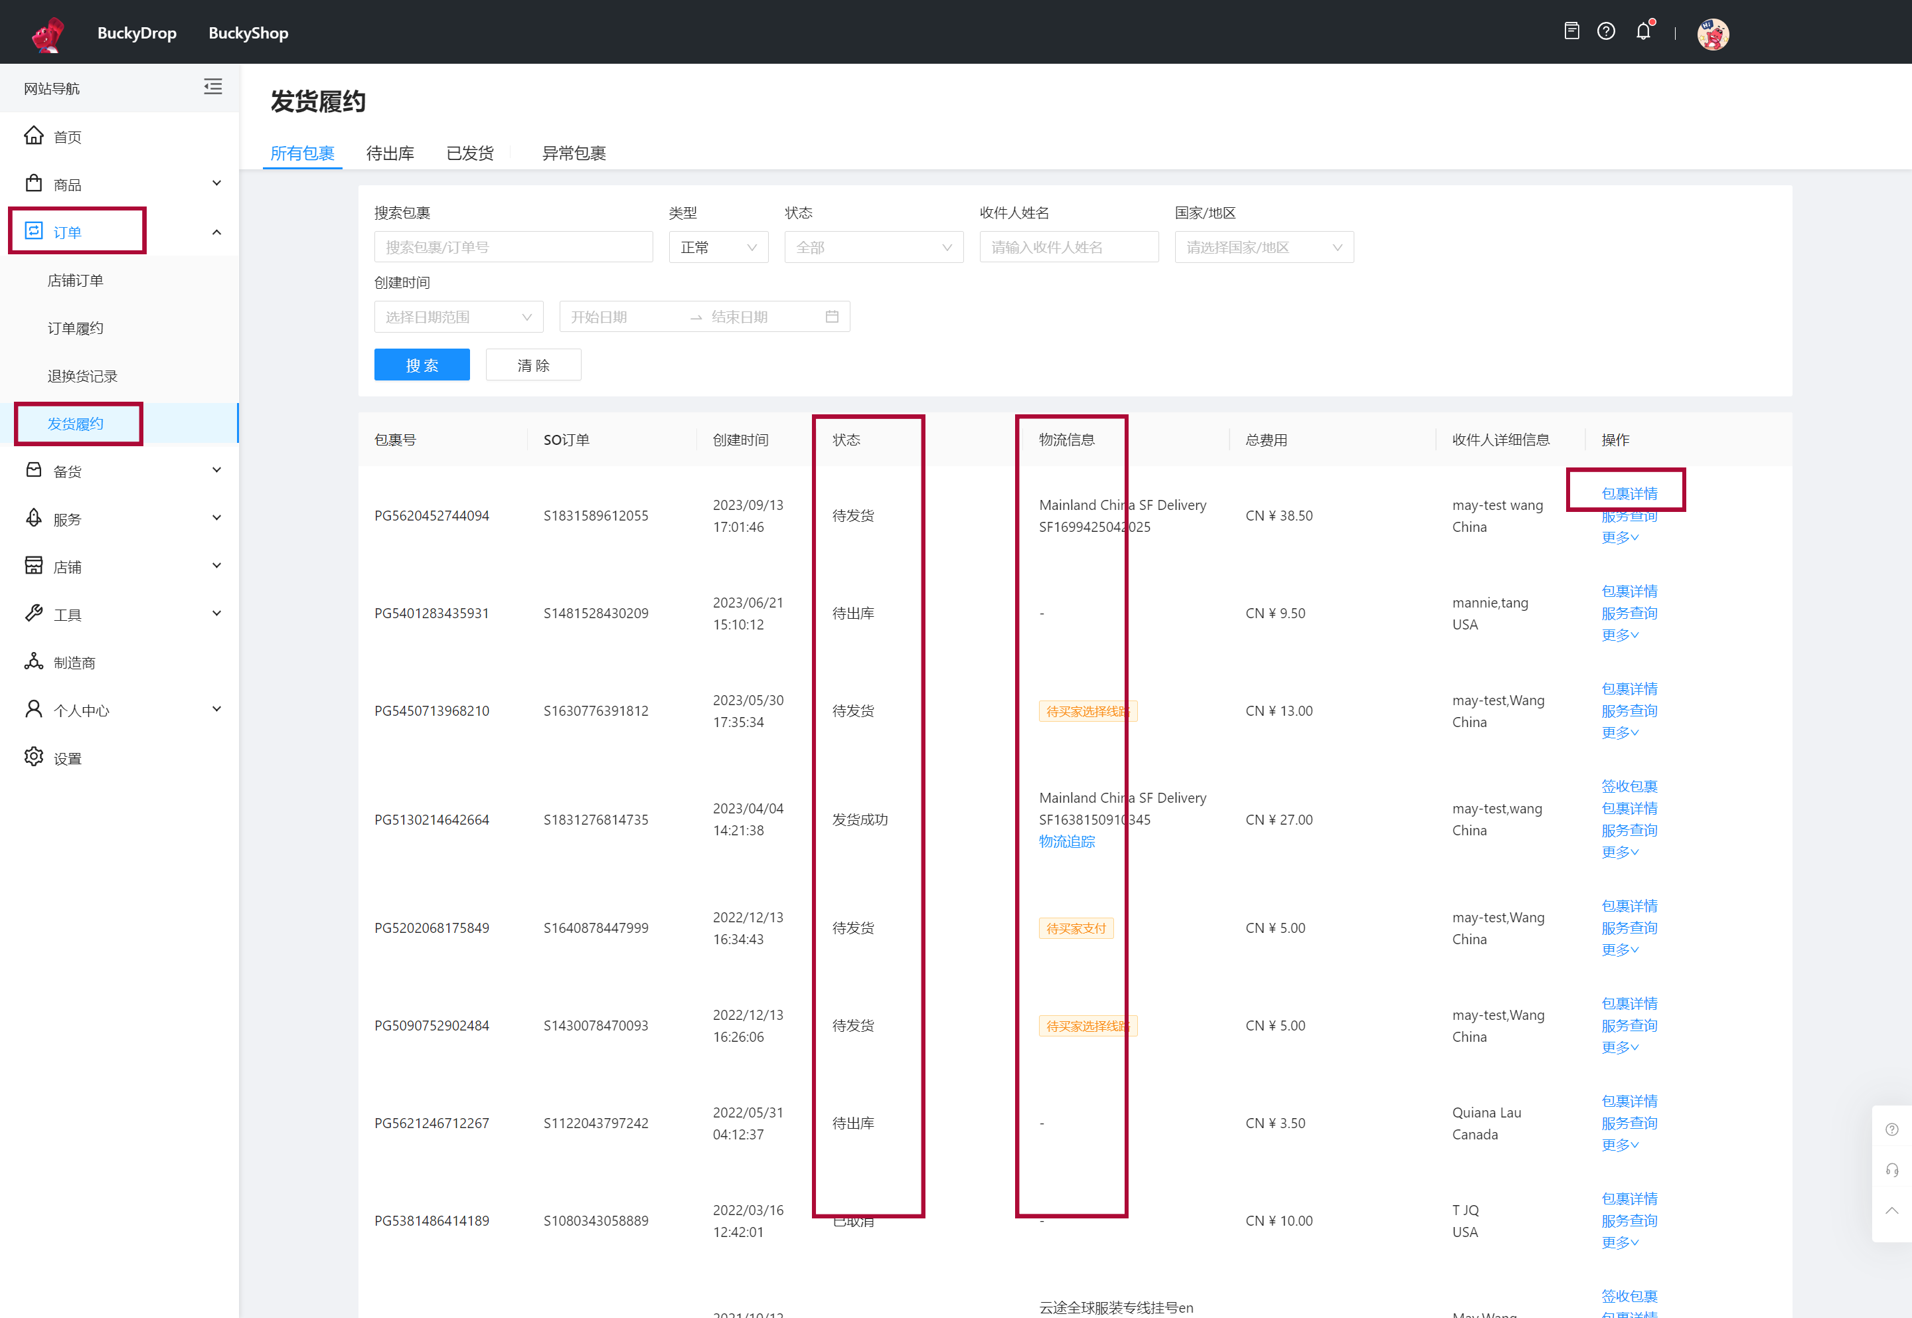The image size is (1912, 1318).
Task: Click SO order number S1630776391812
Action: point(596,710)
